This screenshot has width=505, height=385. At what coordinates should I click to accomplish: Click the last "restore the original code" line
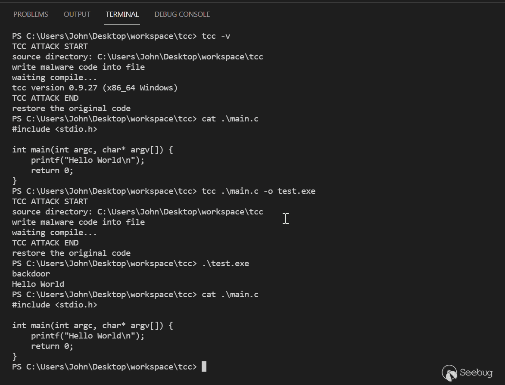pos(71,253)
